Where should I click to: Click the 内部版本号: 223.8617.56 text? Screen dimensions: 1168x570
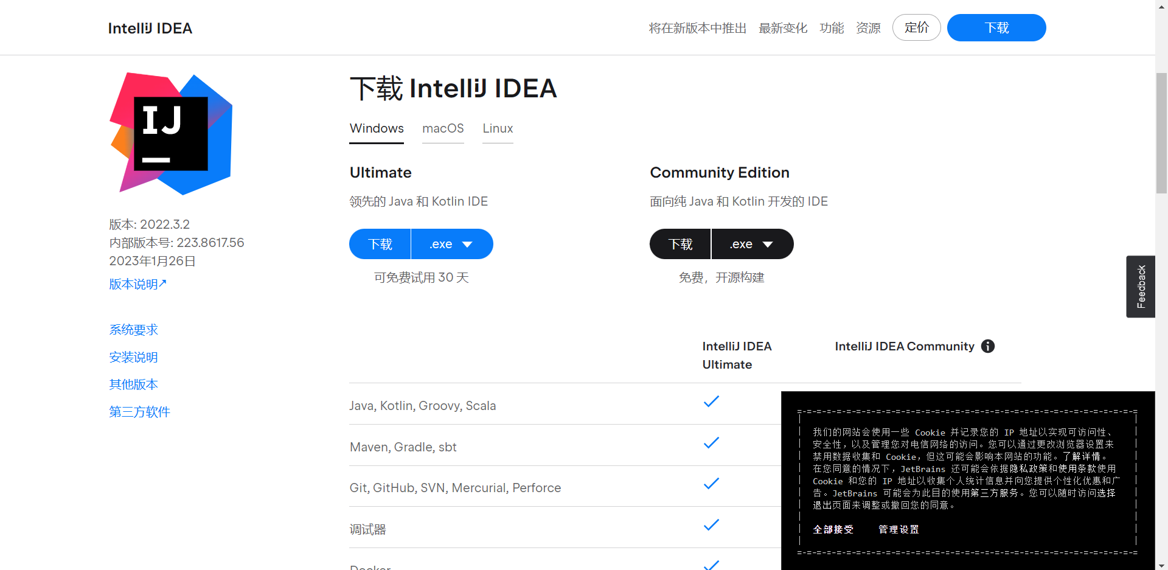tap(176, 243)
